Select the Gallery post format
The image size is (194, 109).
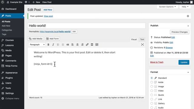(x=152, y=104)
